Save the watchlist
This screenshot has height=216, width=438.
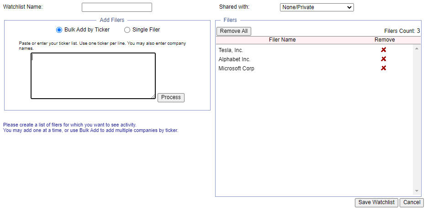point(376,202)
